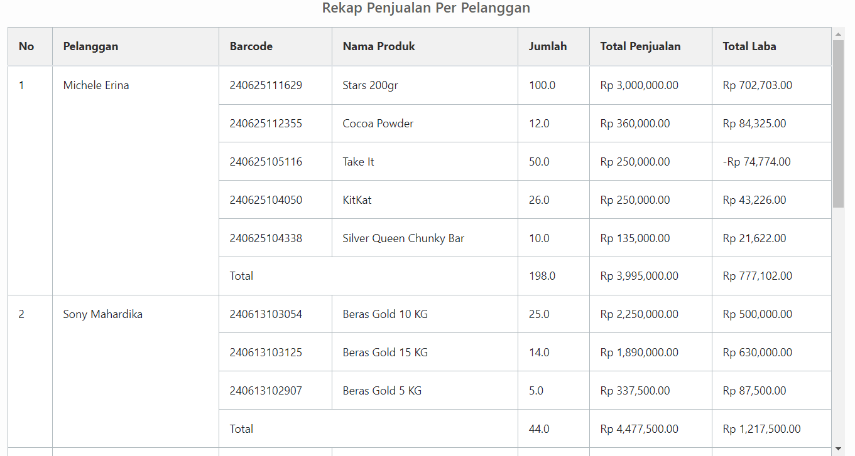Viewport: 855px width, 456px height.
Task: Click the Pelanggan column header
Action: pyautogui.click(x=90, y=46)
